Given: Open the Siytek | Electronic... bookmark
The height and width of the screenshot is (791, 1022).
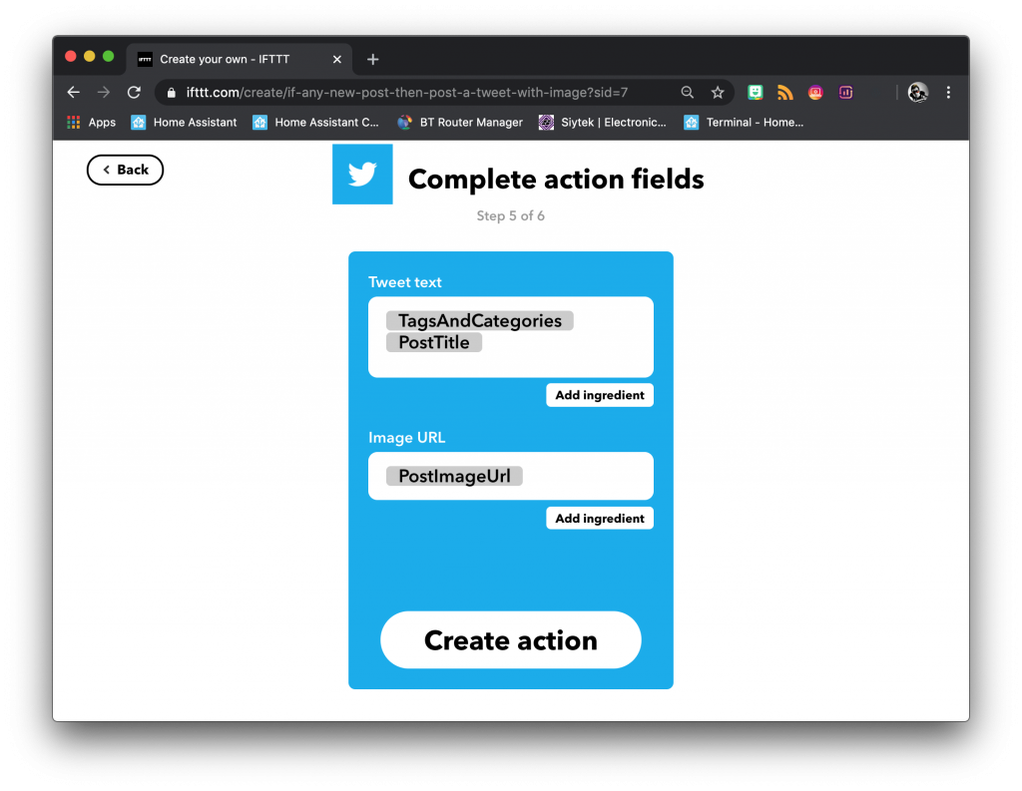Looking at the screenshot, I should (602, 123).
